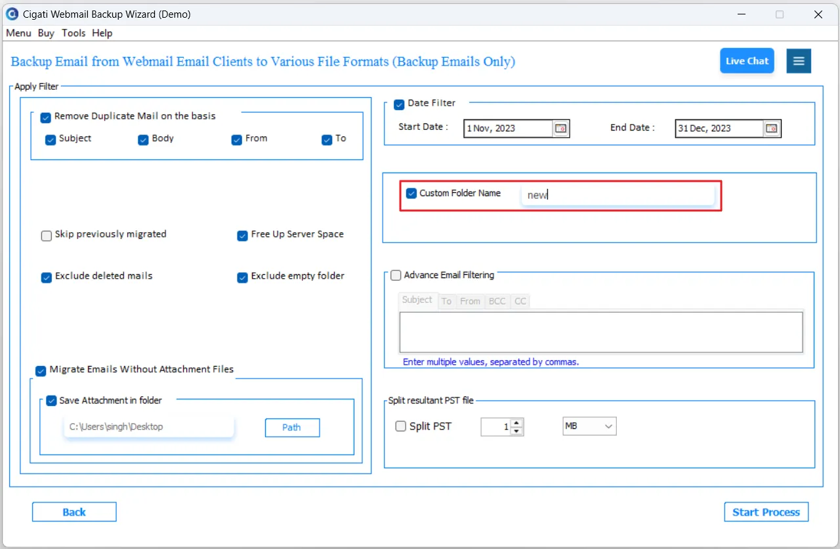Viewport: 840px width, 549px height.
Task: Click the Advance Email Filtering text box
Action: 601,333
